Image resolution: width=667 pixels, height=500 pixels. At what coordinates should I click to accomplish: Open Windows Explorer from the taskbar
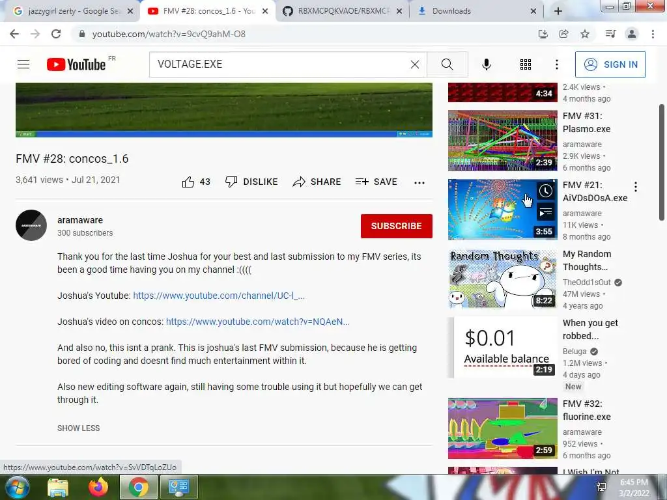click(58, 487)
